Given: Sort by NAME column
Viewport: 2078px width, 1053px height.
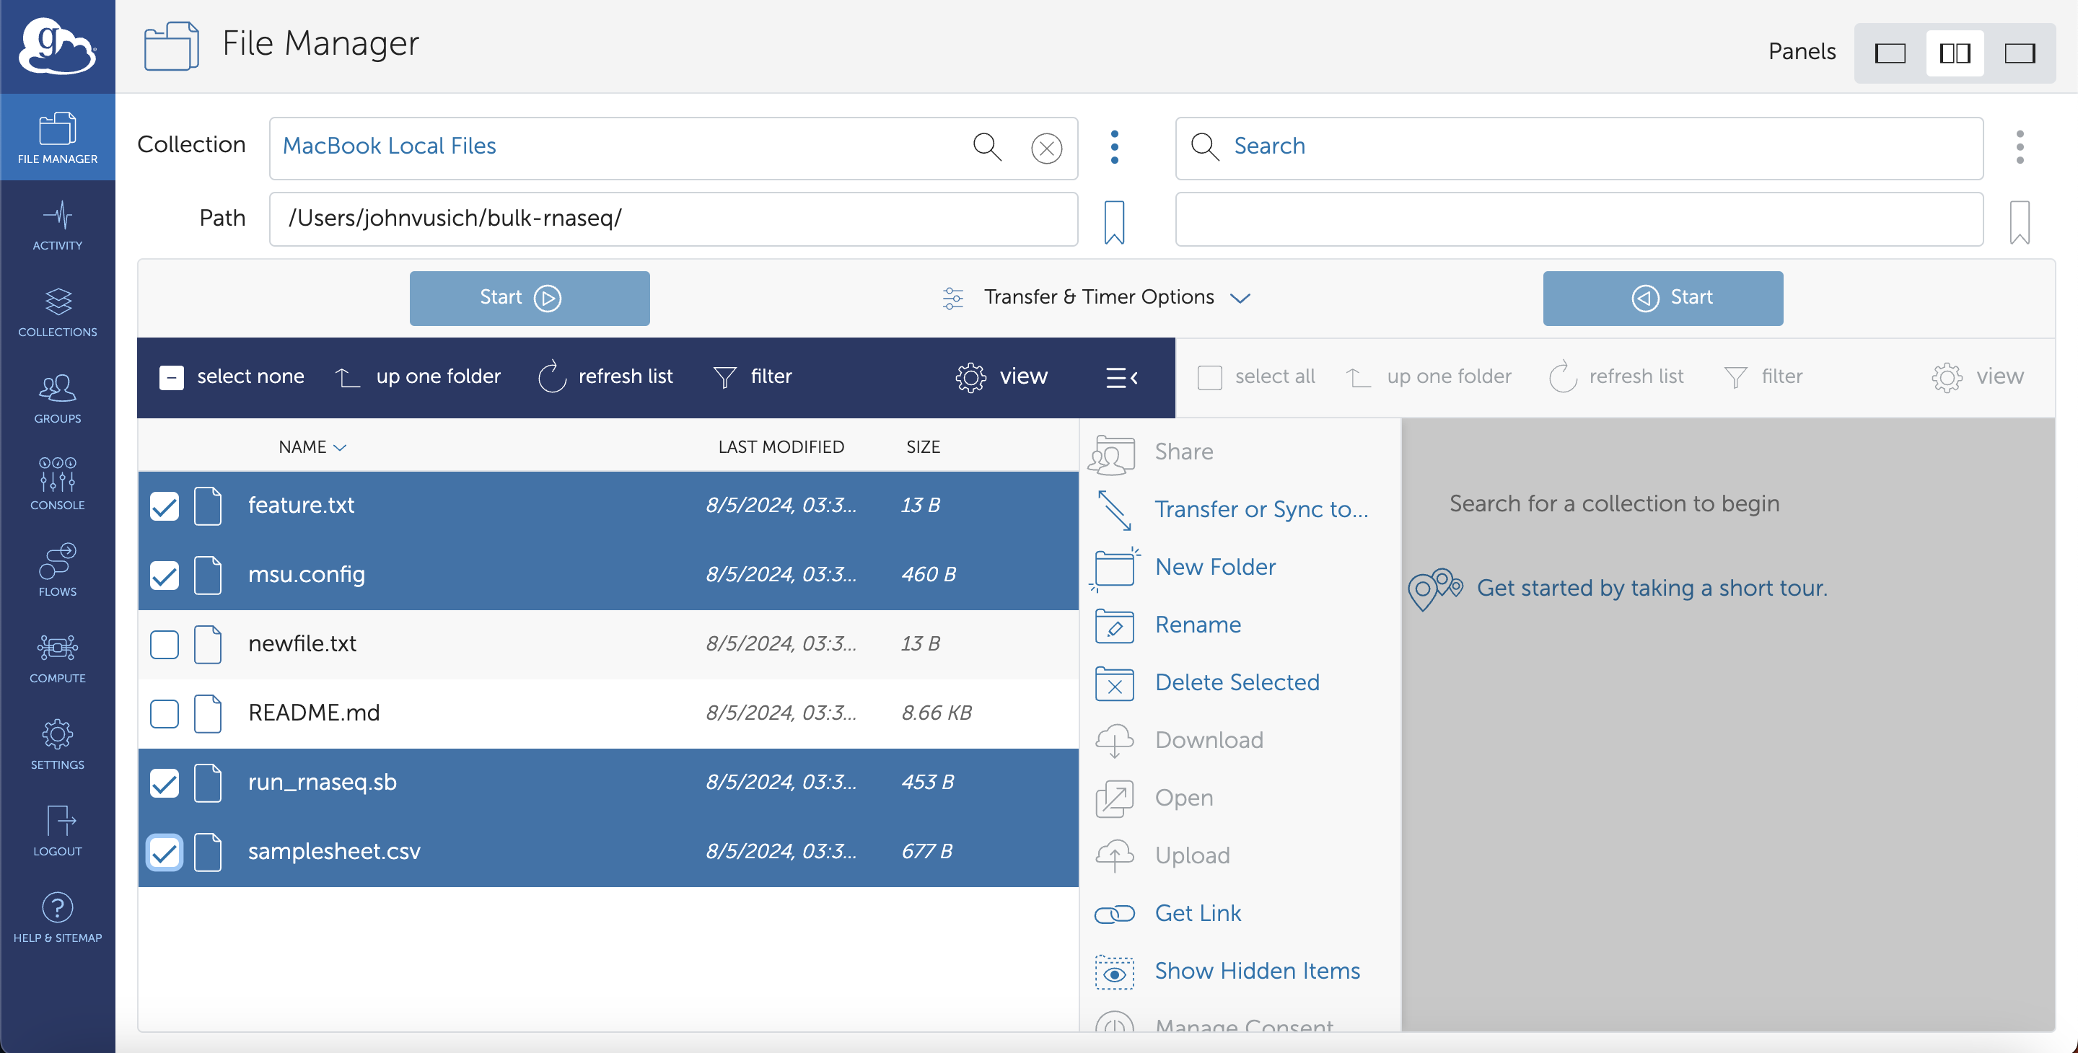Looking at the screenshot, I should 312,446.
